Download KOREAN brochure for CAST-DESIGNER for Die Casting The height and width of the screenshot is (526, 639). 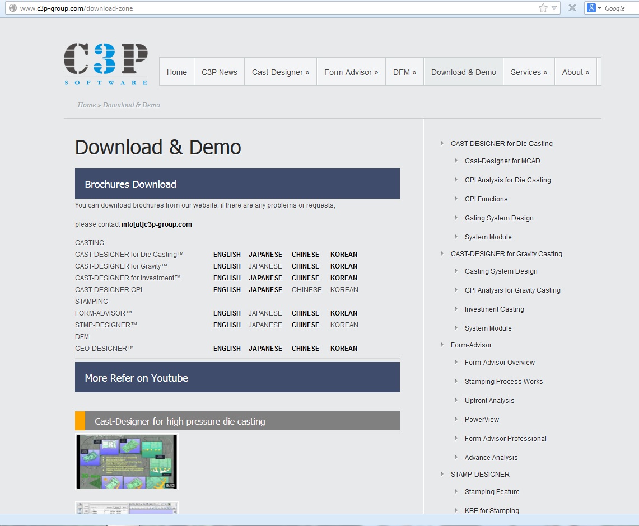coord(343,255)
